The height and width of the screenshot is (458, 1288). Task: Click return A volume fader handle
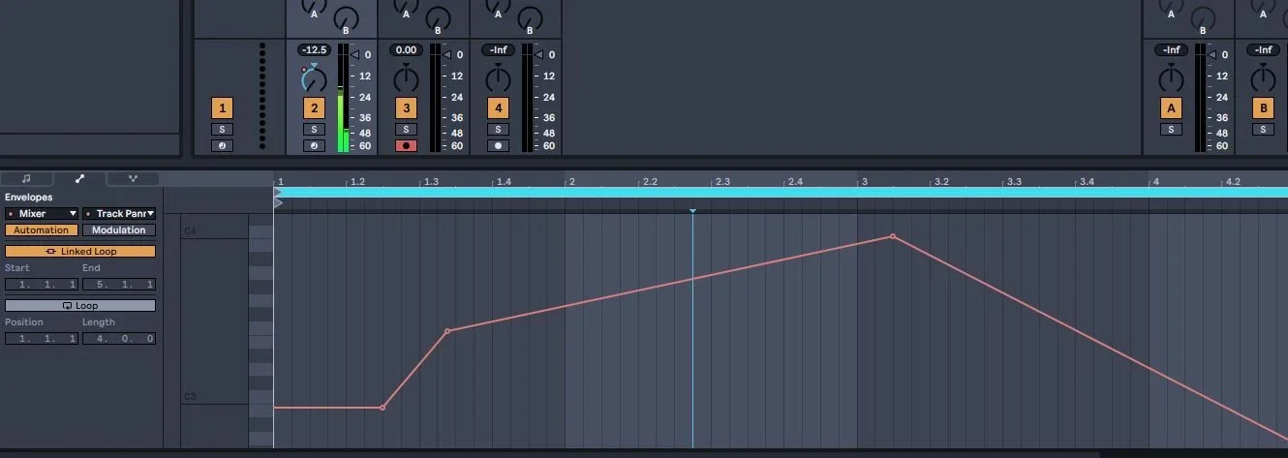point(1211,55)
